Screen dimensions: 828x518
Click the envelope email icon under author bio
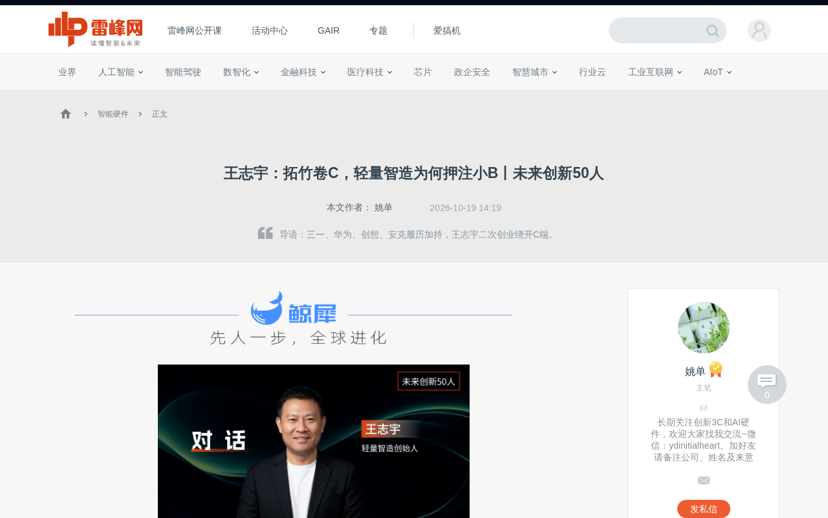coord(704,480)
